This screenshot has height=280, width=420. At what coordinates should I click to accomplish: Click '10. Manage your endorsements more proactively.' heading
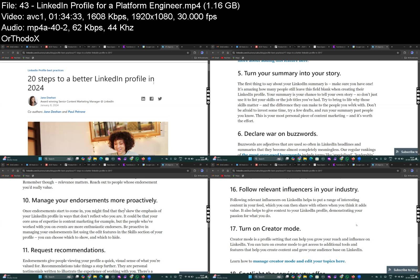tap(90, 200)
